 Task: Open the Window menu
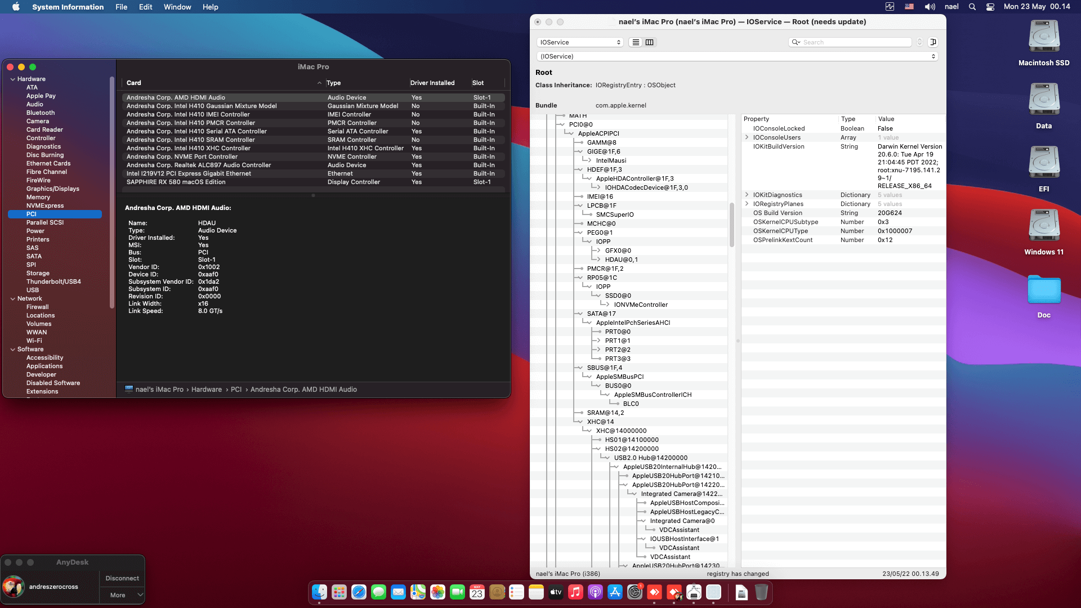pos(177,7)
